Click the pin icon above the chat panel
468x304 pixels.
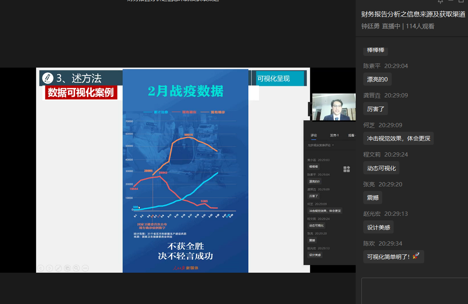pyautogui.click(x=440, y=2)
